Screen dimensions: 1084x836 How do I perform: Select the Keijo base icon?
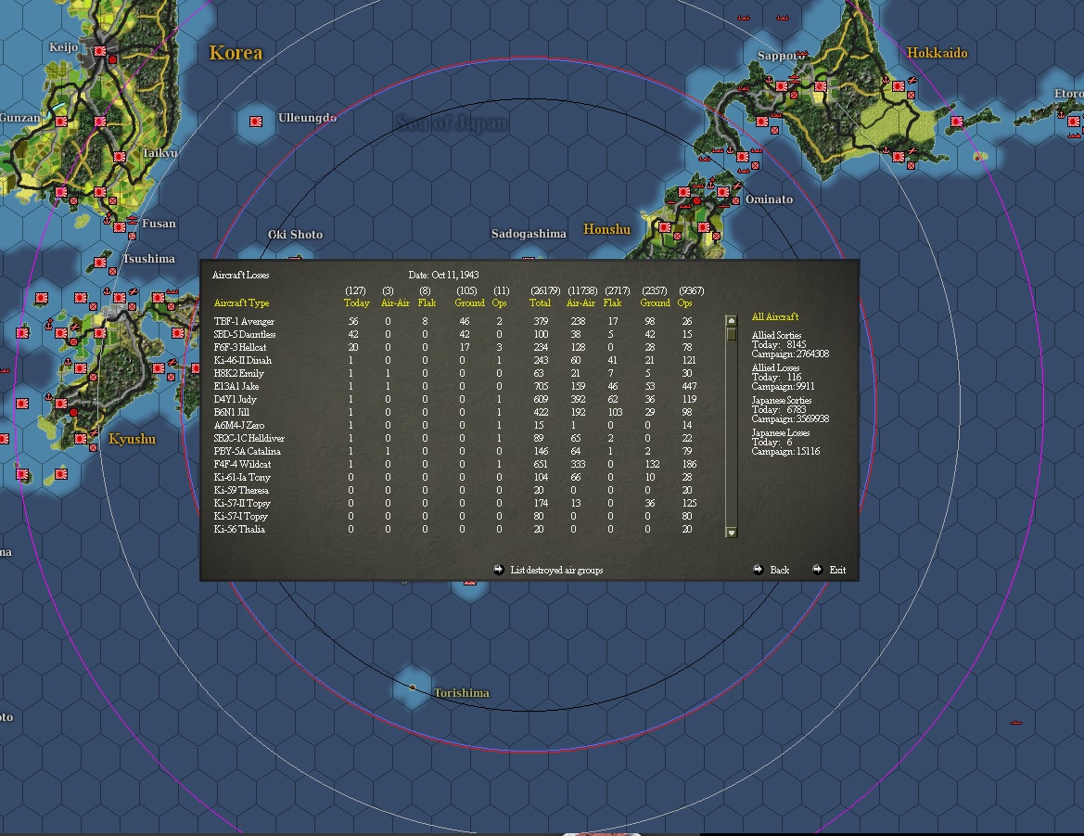(x=100, y=50)
